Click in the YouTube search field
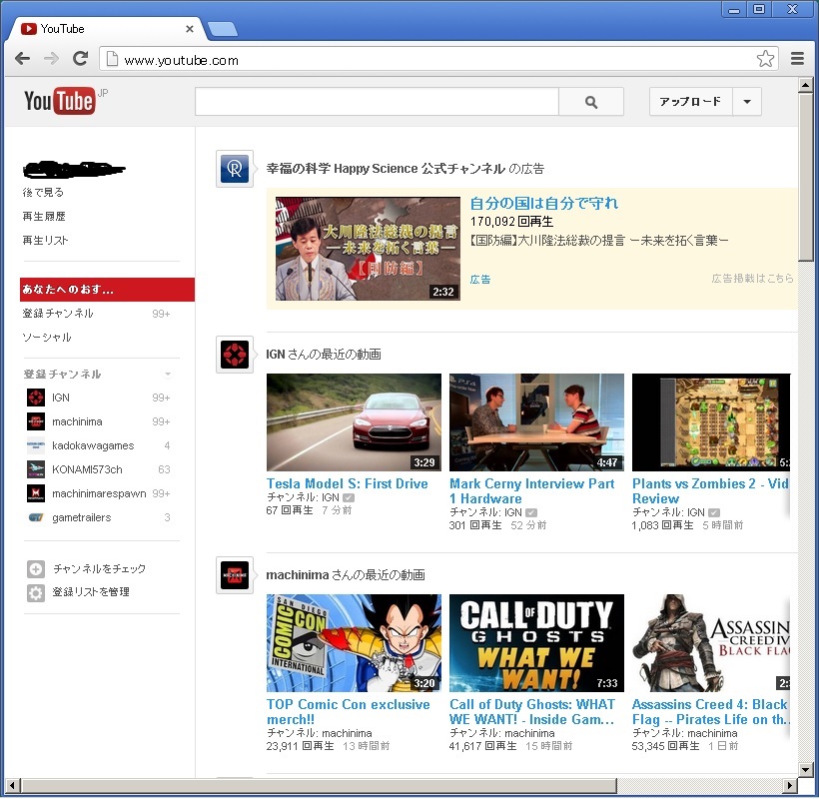 (377, 102)
